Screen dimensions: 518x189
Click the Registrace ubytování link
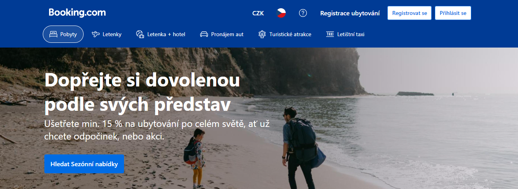pos(350,13)
